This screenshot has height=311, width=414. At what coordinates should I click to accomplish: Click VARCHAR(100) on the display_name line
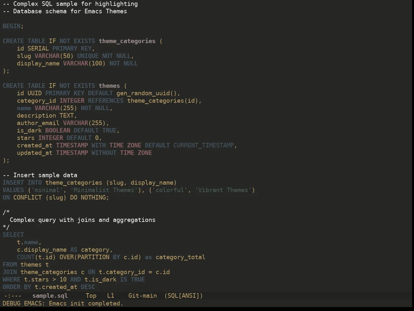84,63
